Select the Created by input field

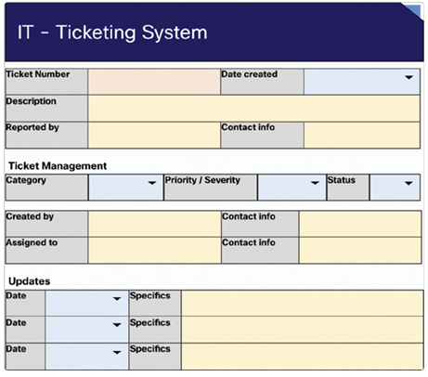tap(155, 224)
